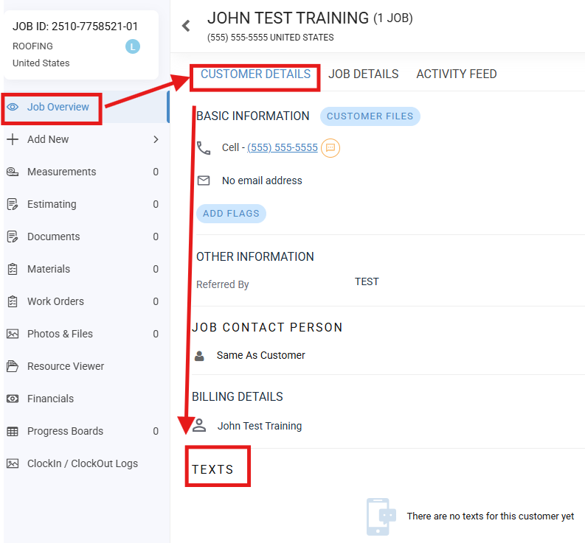585x543 pixels.
Task: Click the Basic Information heading
Action: 252,116
